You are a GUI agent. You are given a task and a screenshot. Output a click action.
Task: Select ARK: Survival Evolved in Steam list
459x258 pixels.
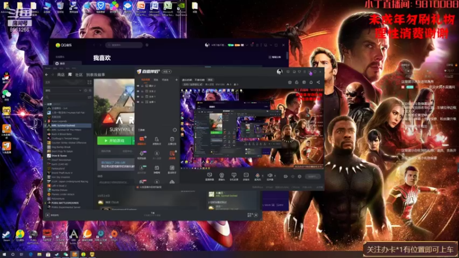(x=68, y=126)
